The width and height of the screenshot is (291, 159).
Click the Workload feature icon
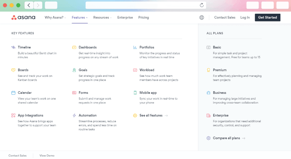(x=135, y=70)
